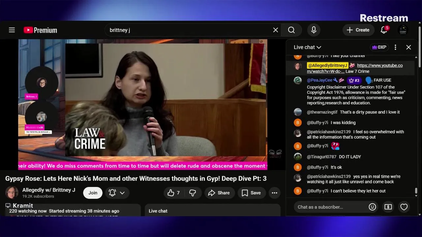Like the video with thumbs up

pos(174,193)
